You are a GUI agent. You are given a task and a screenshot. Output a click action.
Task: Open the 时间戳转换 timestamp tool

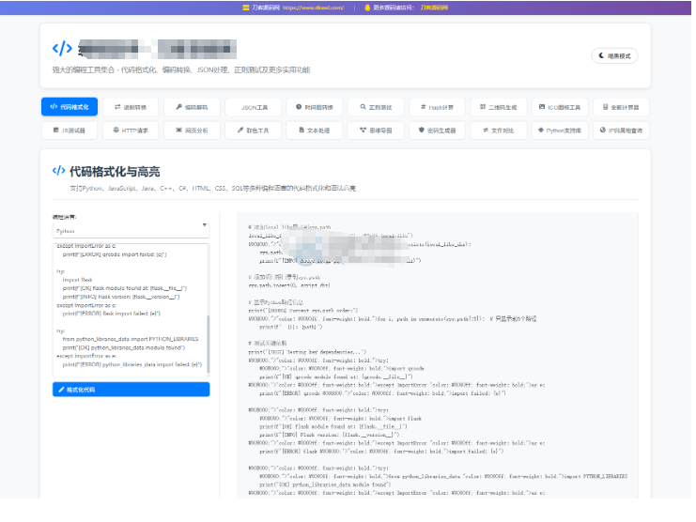[x=315, y=107]
